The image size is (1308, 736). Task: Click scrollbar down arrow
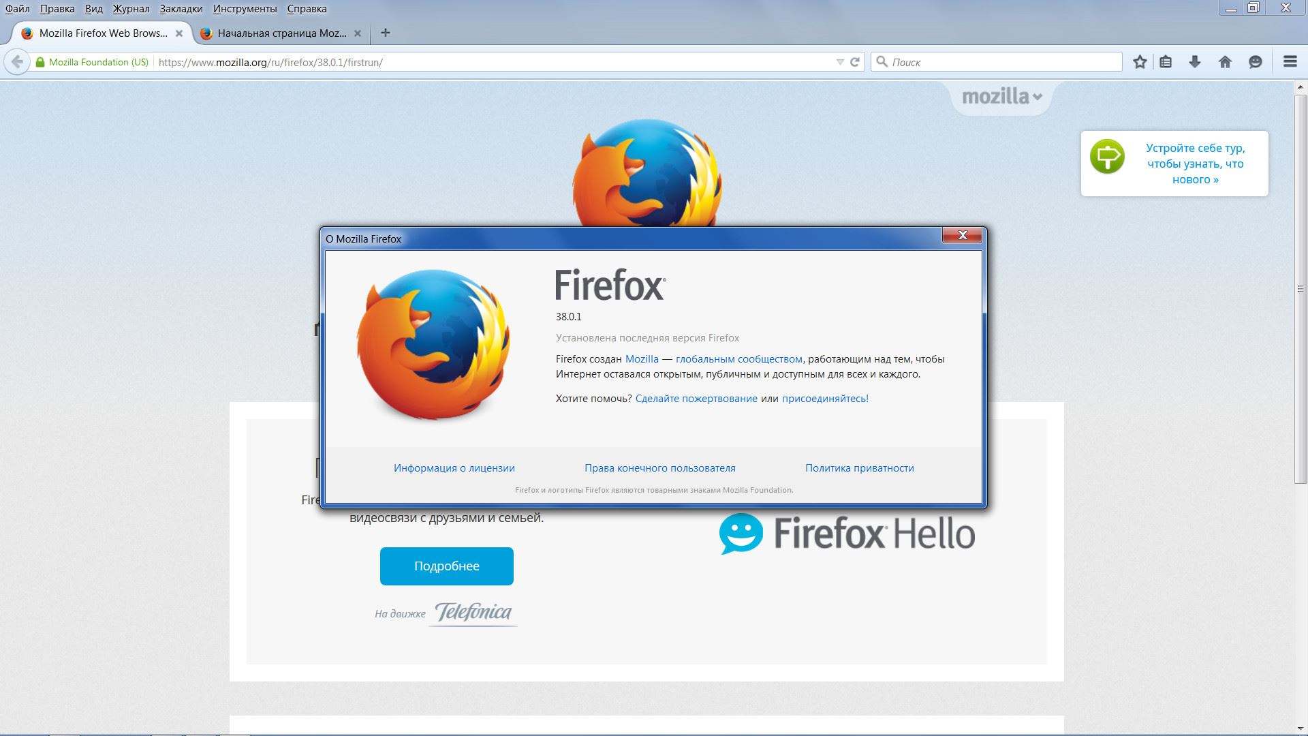pos(1301,729)
